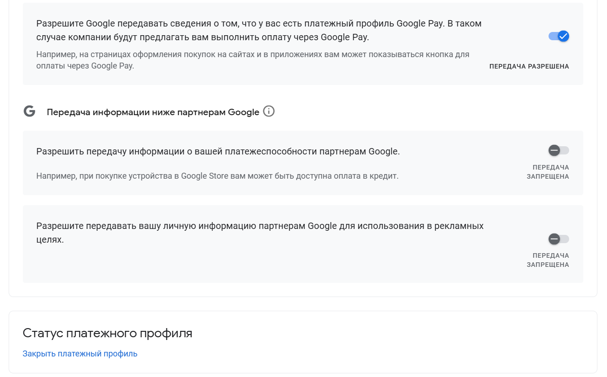Enable sharing creditworthiness info with Google partners
This screenshot has width=607, height=377.
[x=559, y=150]
